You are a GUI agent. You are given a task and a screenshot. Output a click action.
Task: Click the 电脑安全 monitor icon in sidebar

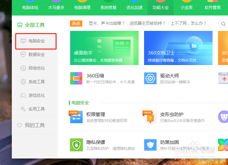[23, 41]
